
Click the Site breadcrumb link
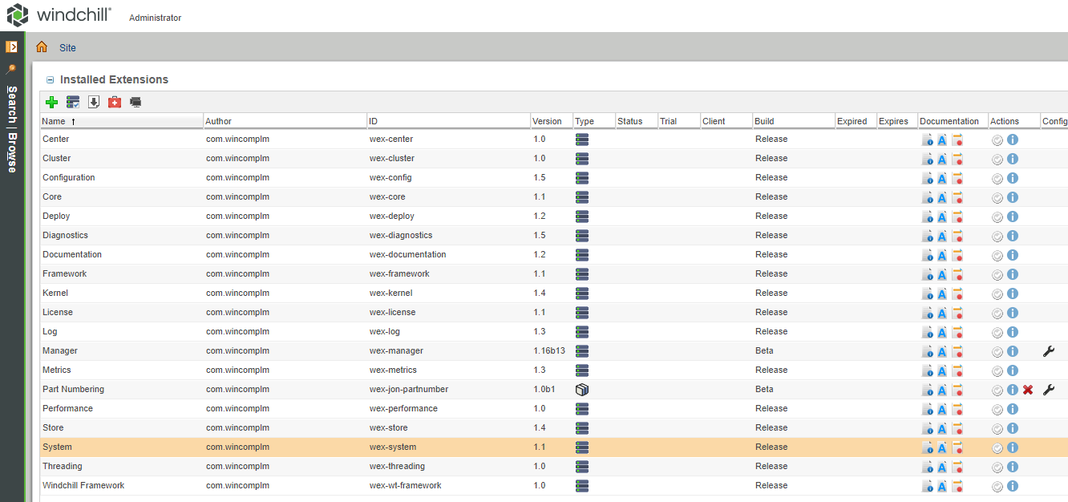click(67, 48)
